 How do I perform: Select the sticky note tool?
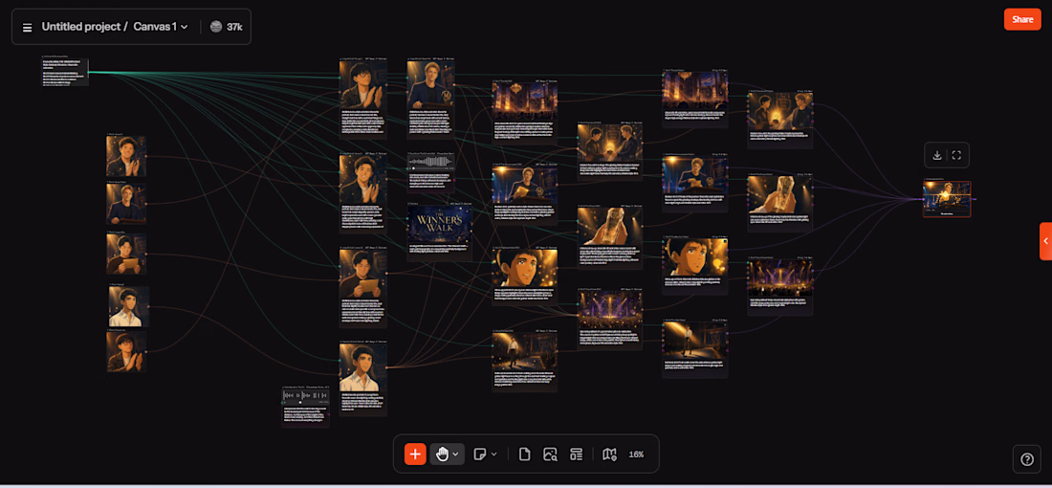point(479,455)
